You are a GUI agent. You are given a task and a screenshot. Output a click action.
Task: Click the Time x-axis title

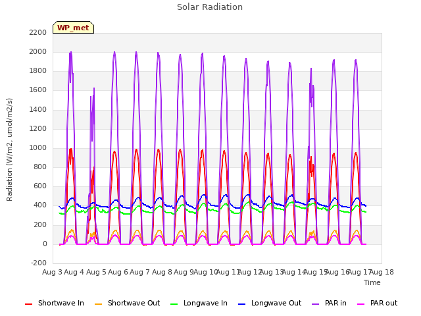[x=372, y=282]
